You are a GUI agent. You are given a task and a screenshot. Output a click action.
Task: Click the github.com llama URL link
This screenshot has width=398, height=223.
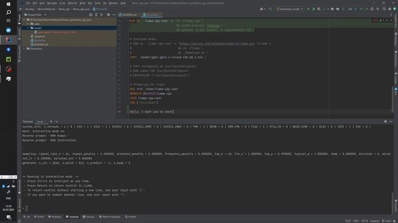point(217,43)
